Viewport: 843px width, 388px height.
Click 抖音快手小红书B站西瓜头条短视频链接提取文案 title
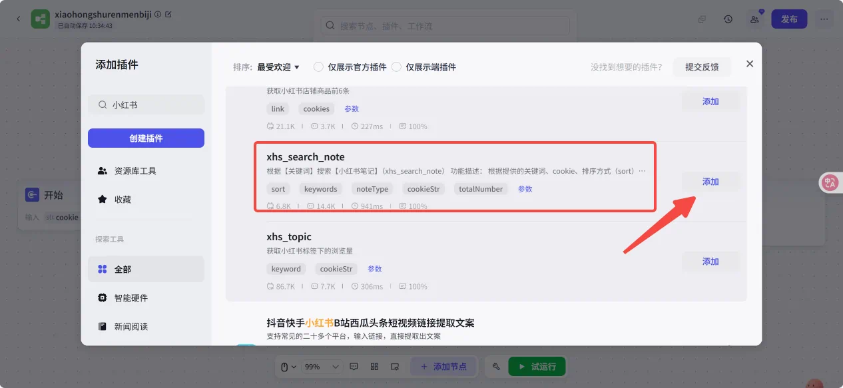(370, 323)
